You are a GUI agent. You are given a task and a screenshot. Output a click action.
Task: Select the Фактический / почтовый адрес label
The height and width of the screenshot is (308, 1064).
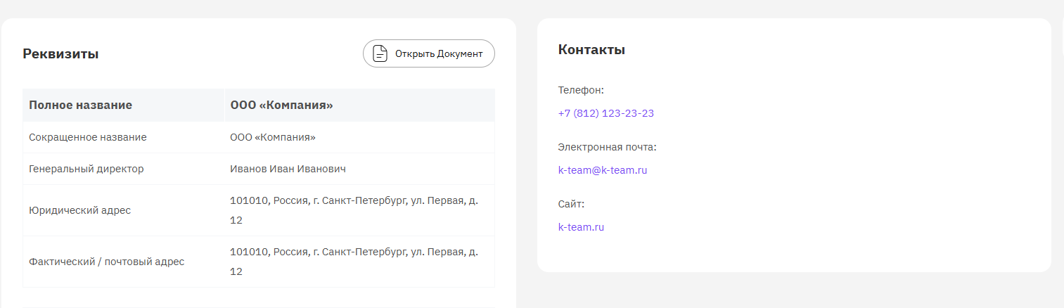106,262
